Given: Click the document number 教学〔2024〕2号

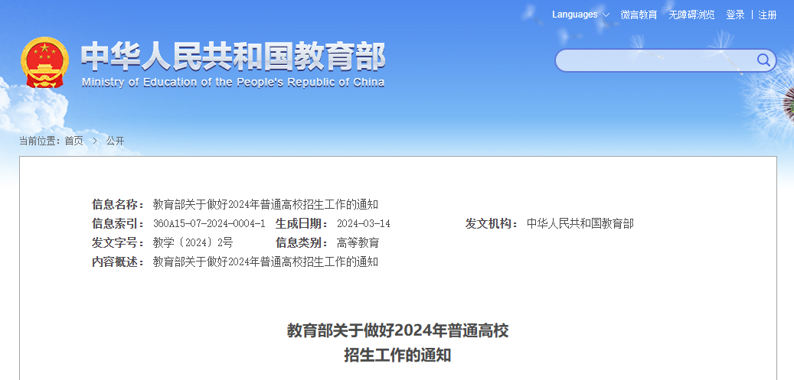Looking at the screenshot, I should (193, 242).
